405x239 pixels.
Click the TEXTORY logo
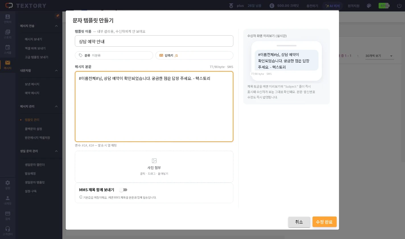tap(26, 6)
